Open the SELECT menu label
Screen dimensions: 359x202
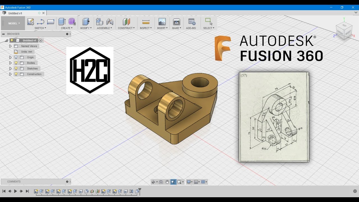point(209,28)
